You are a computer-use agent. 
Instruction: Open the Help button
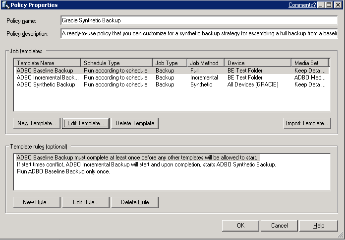[x=319, y=226]
